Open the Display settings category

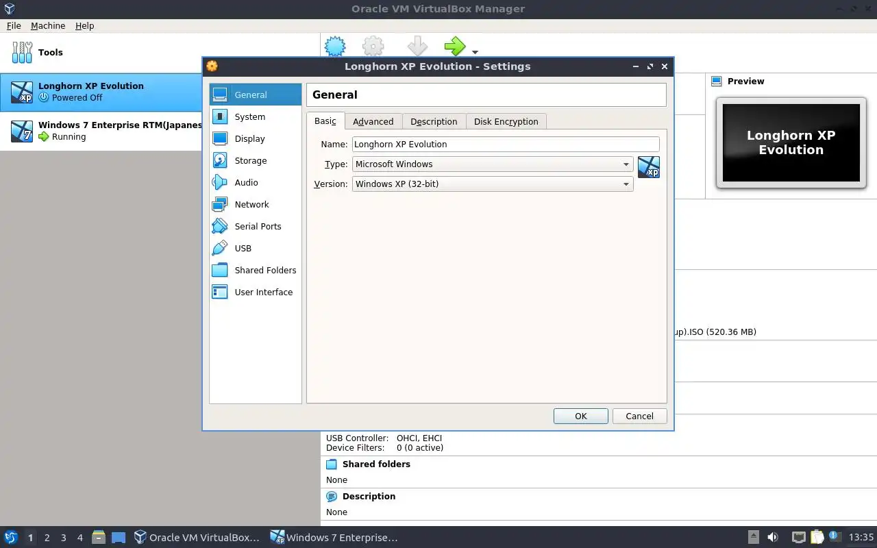coord(256,138)
